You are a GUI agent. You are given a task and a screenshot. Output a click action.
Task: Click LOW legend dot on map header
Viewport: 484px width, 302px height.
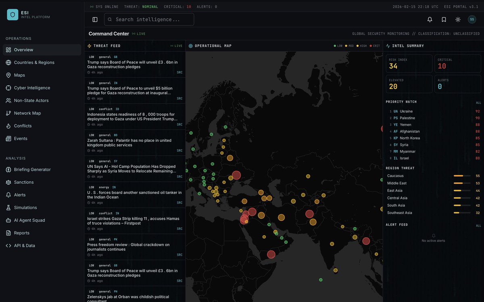coord(335,46)
